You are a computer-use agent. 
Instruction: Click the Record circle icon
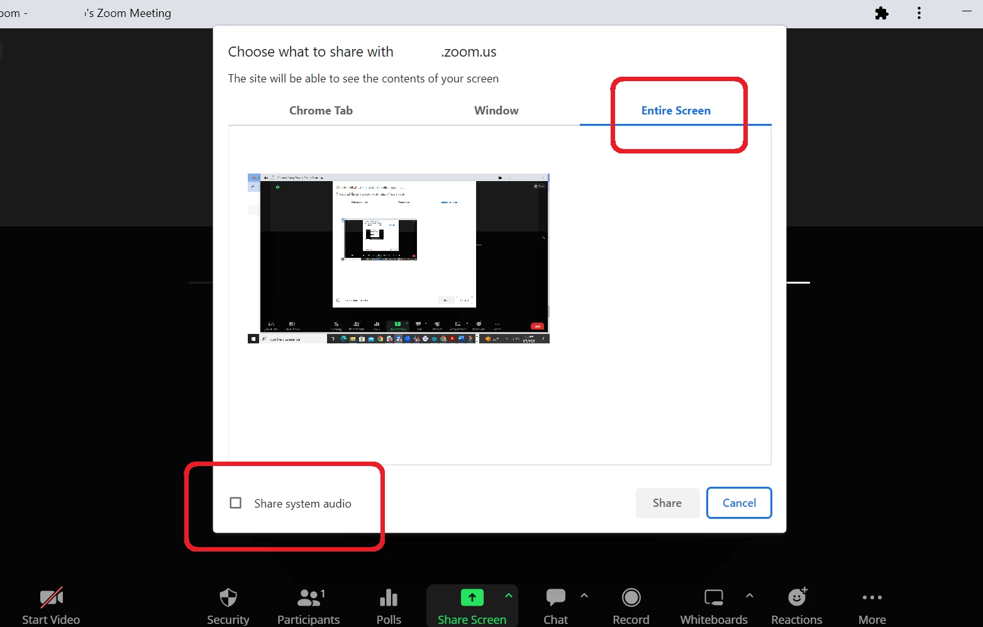(x=631, y=597)
